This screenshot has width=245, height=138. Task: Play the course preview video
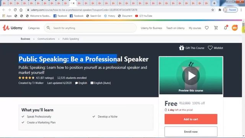coord(191,76)
